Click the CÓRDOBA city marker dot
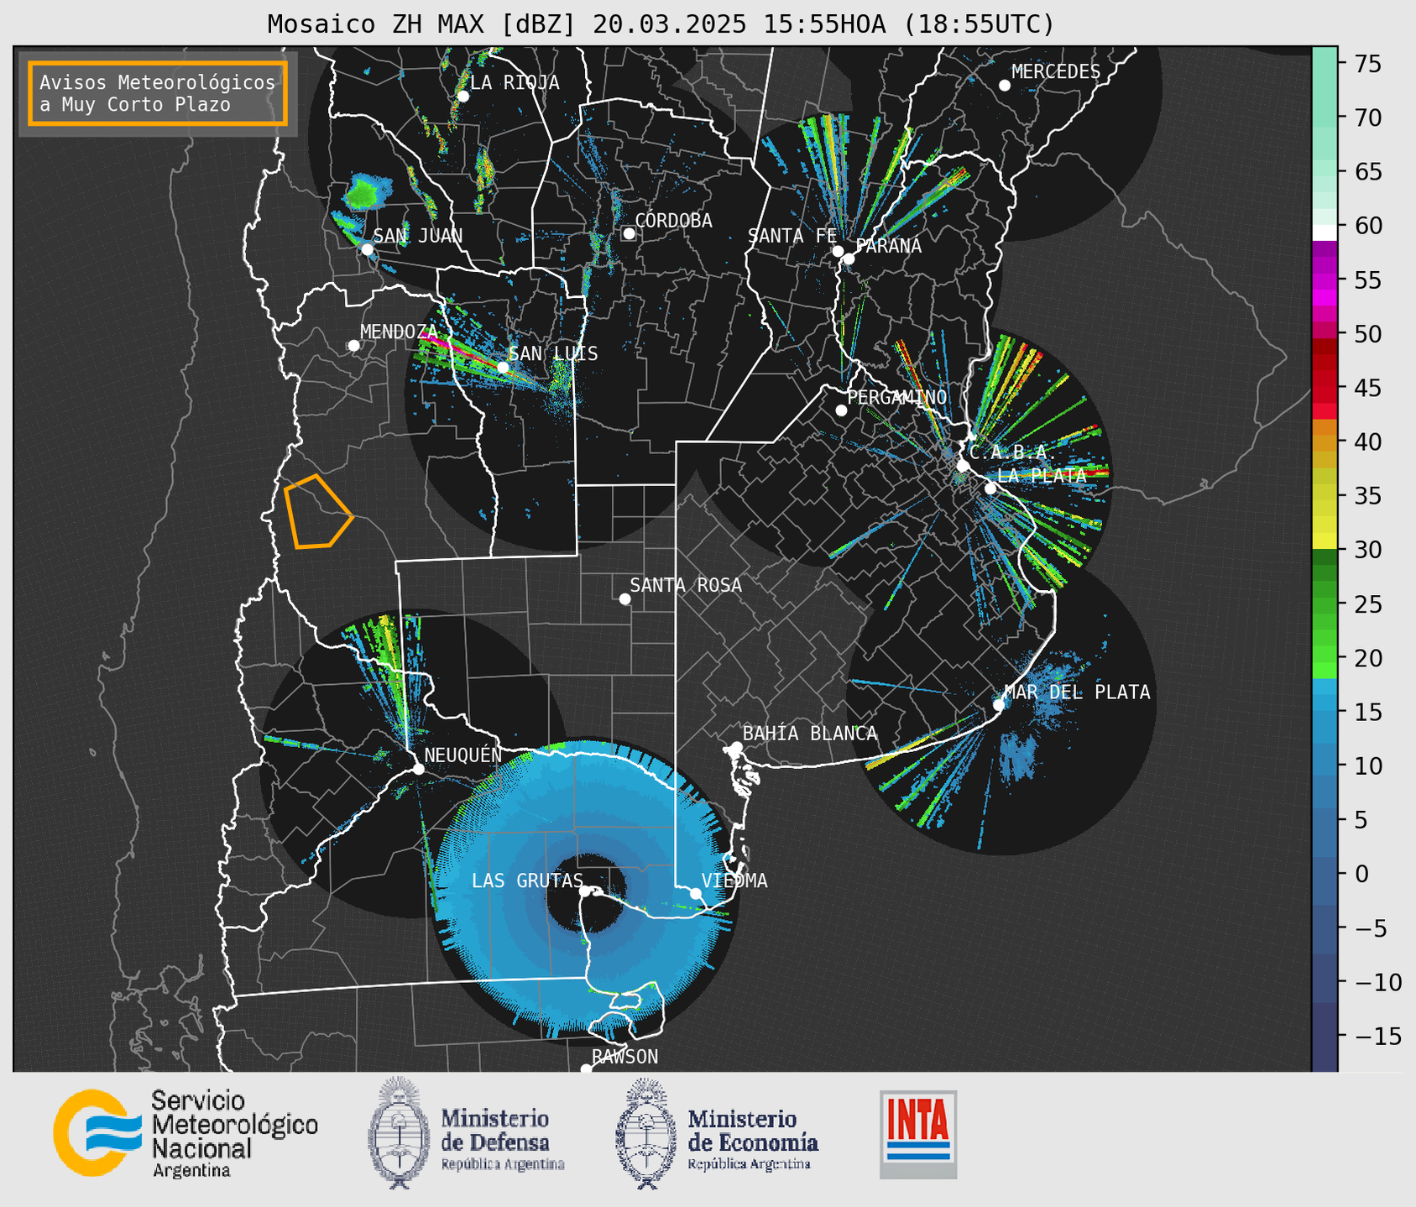The image size is (1416, 1207). point(629,233)
